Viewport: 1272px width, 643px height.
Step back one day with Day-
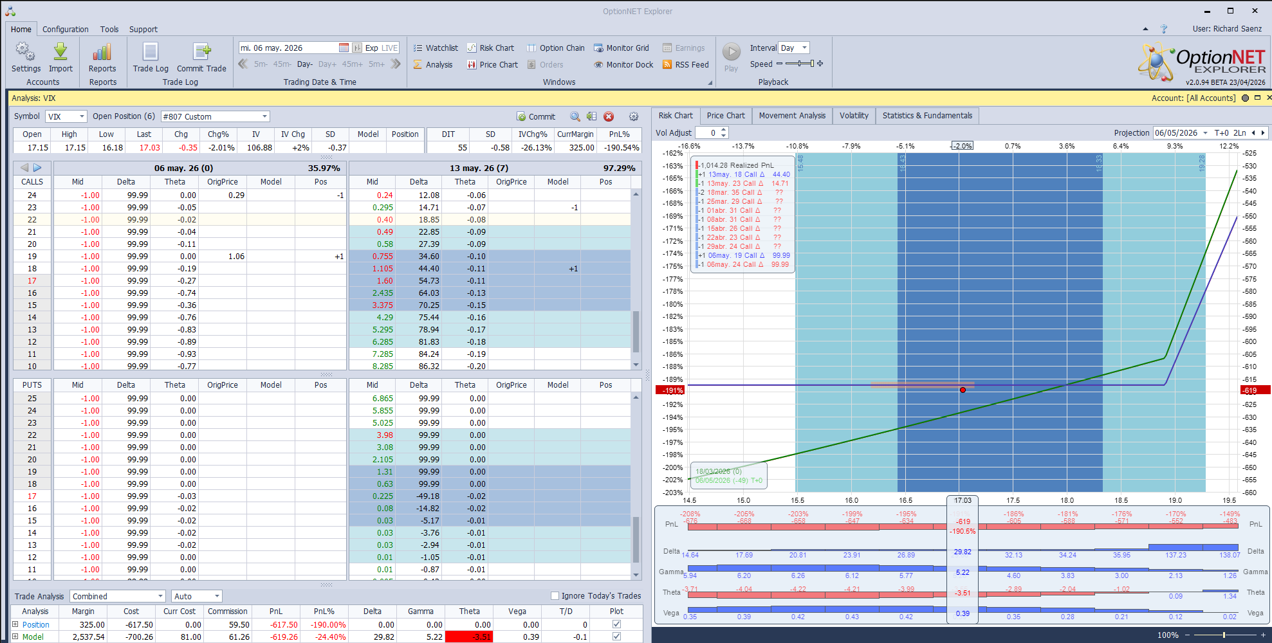point(304,64)
